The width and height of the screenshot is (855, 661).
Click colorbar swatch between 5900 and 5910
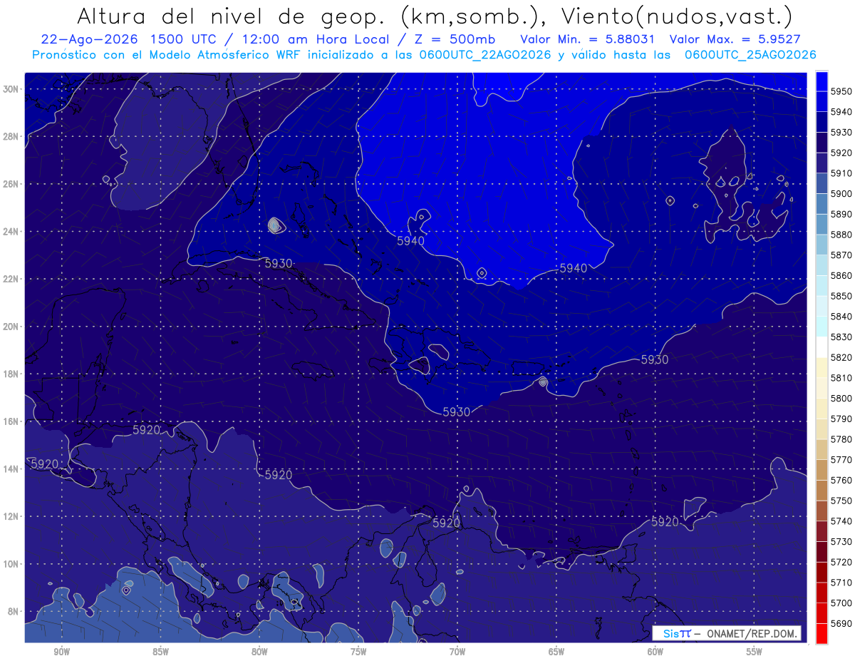point(822,183)
